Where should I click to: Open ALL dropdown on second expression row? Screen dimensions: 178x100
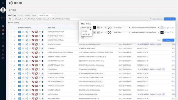tap(103, 32)
